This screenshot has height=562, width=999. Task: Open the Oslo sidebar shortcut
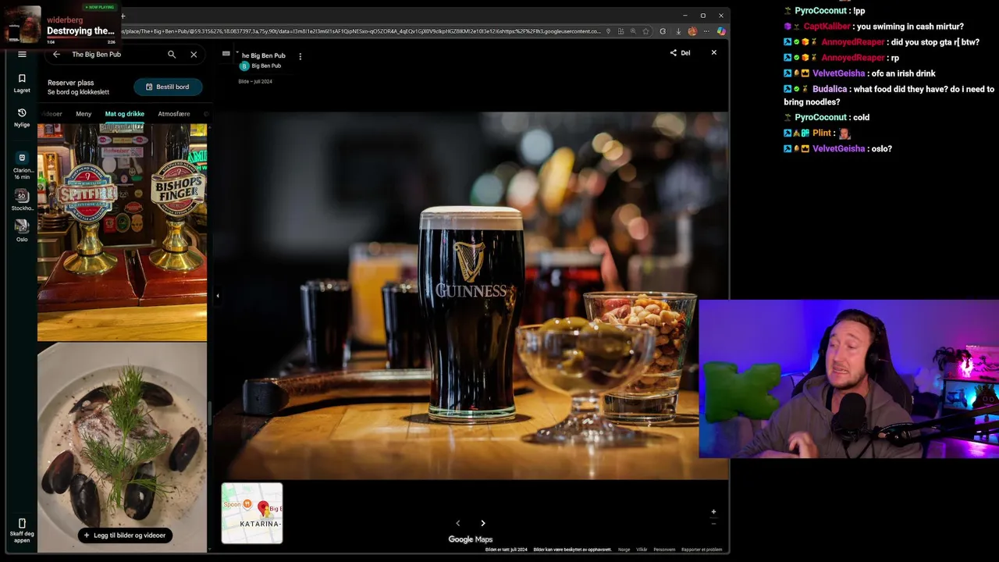22,230
